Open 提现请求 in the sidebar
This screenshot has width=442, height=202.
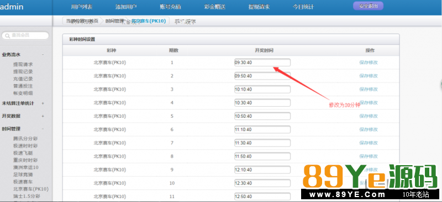(x=23, y=64)
